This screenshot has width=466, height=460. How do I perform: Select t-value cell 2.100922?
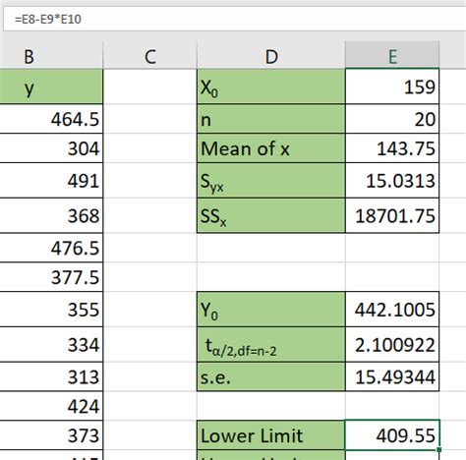click(392, 344)
